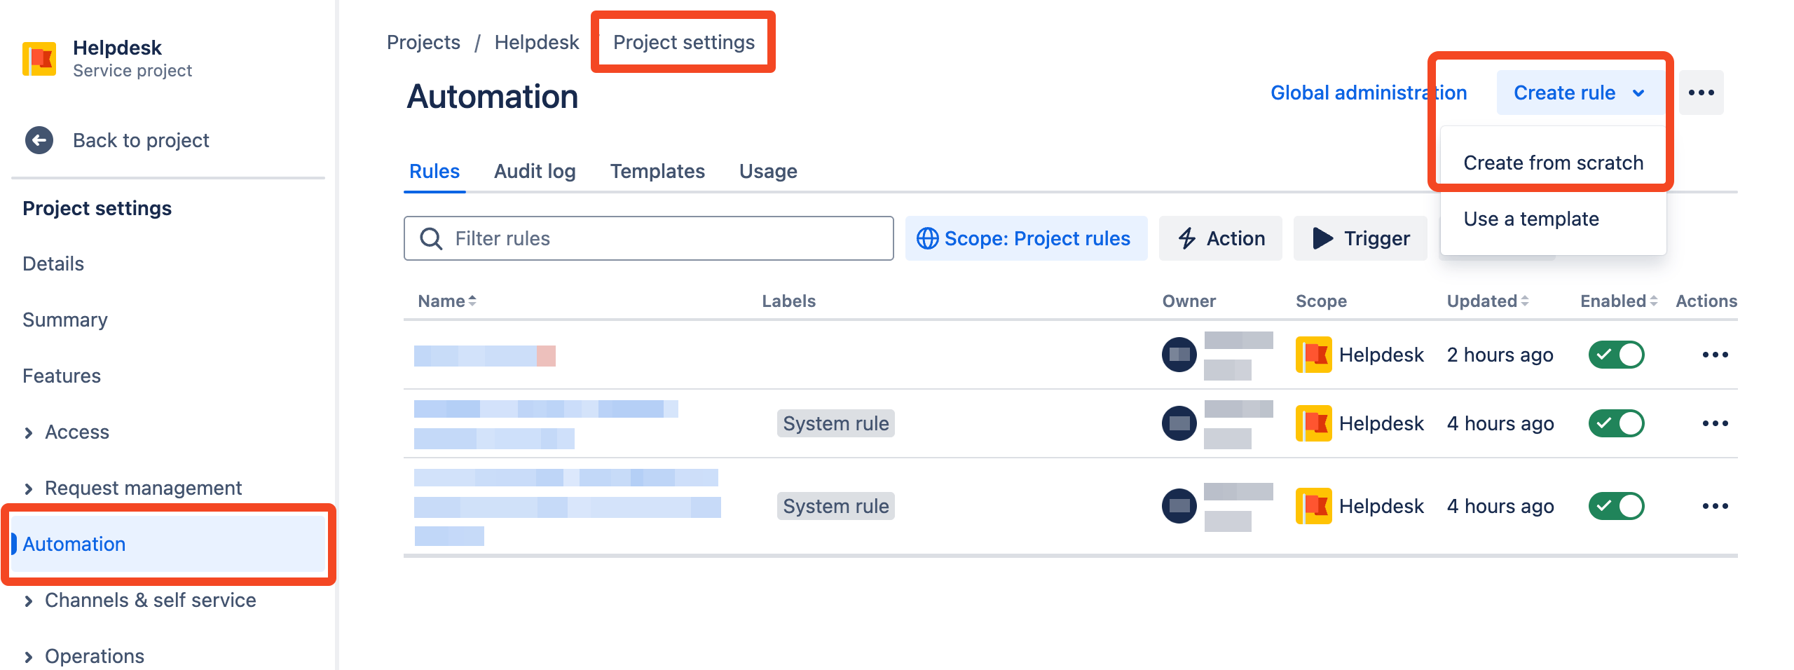Disable the rule updated 2 hours ago
This screenshot has width=1794, height=670.
[x=1617, y=355]
